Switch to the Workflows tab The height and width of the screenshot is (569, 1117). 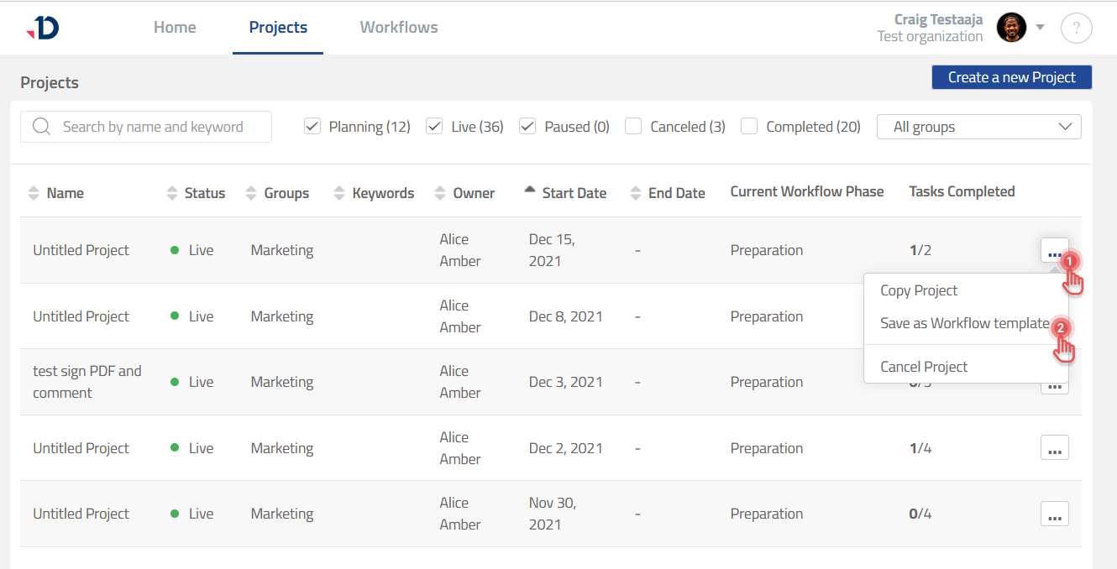398,27
